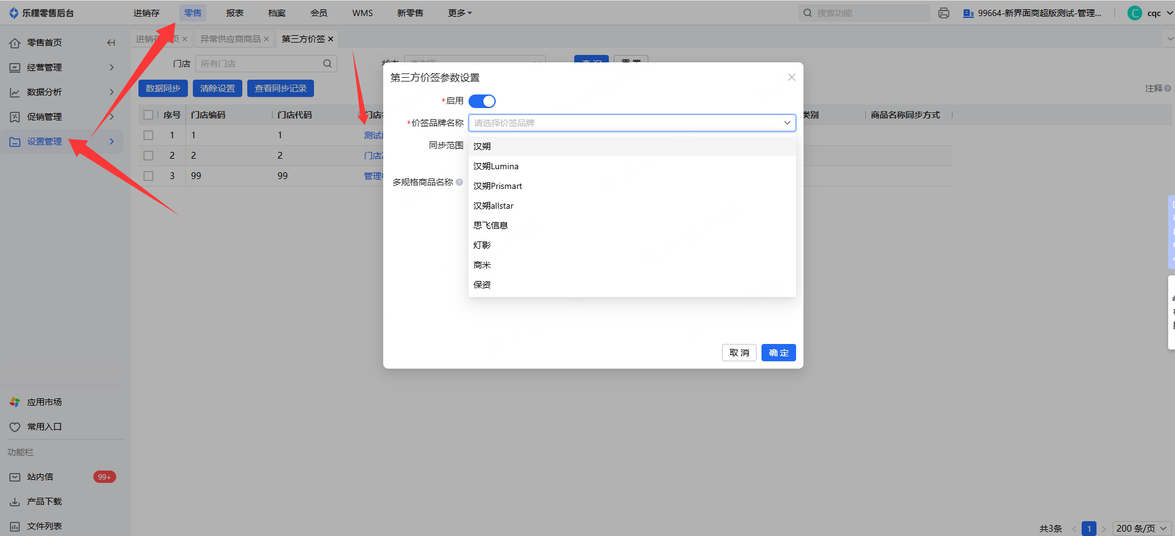Expand the 更多 top menu

[x=460, y=13]
